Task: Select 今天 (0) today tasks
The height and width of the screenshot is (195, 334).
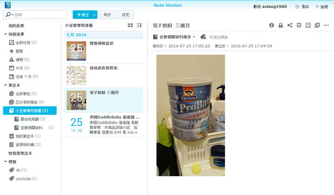Action: (19, 68)
